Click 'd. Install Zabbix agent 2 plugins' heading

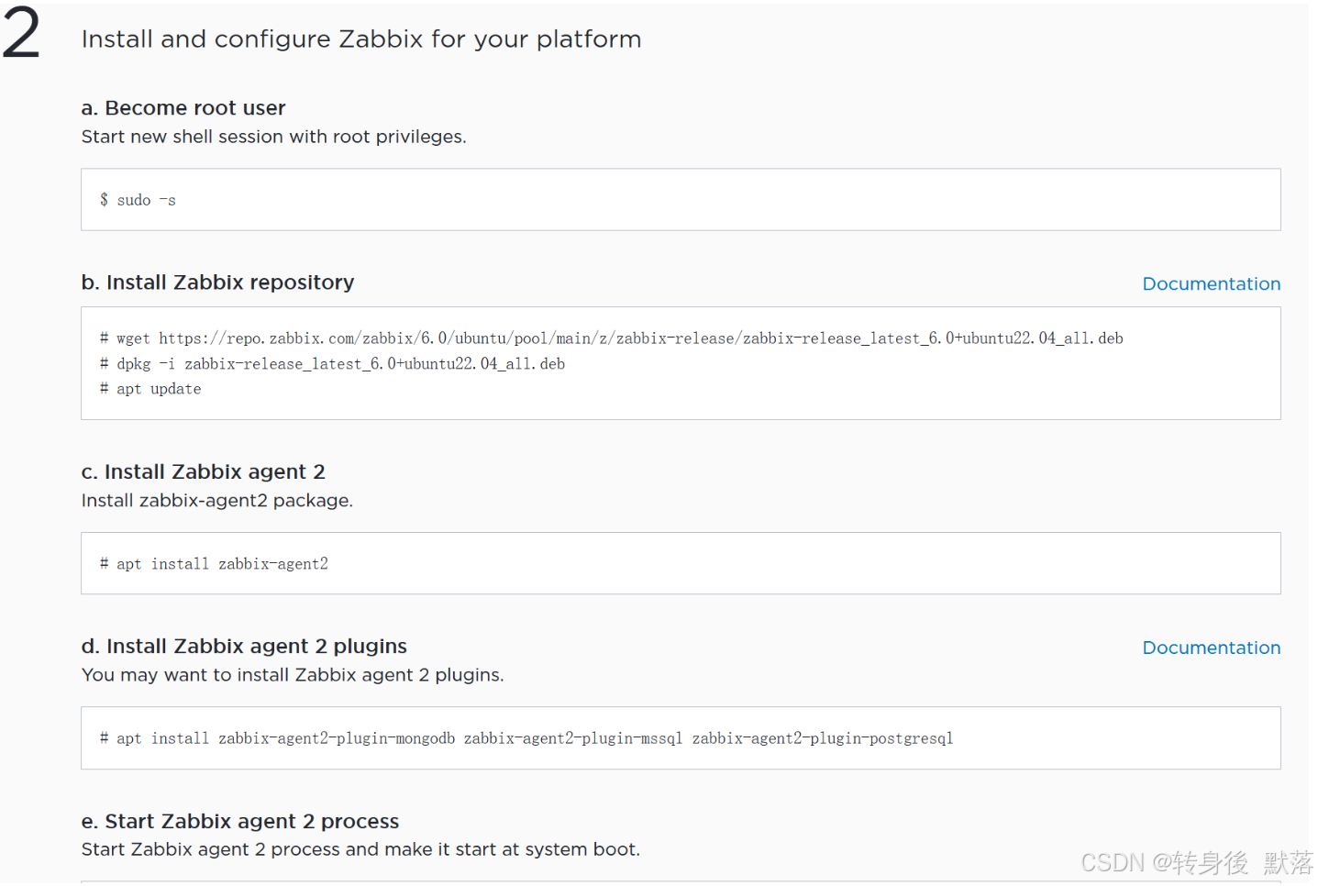pyautogui.click(x=244, y=647)
